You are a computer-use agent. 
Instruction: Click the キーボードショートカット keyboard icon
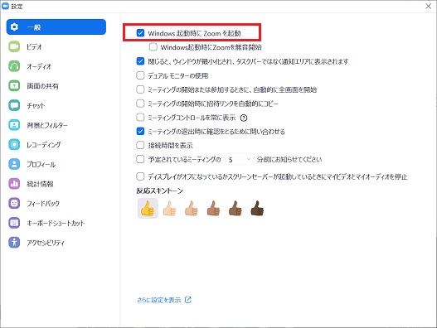[14, 223]
